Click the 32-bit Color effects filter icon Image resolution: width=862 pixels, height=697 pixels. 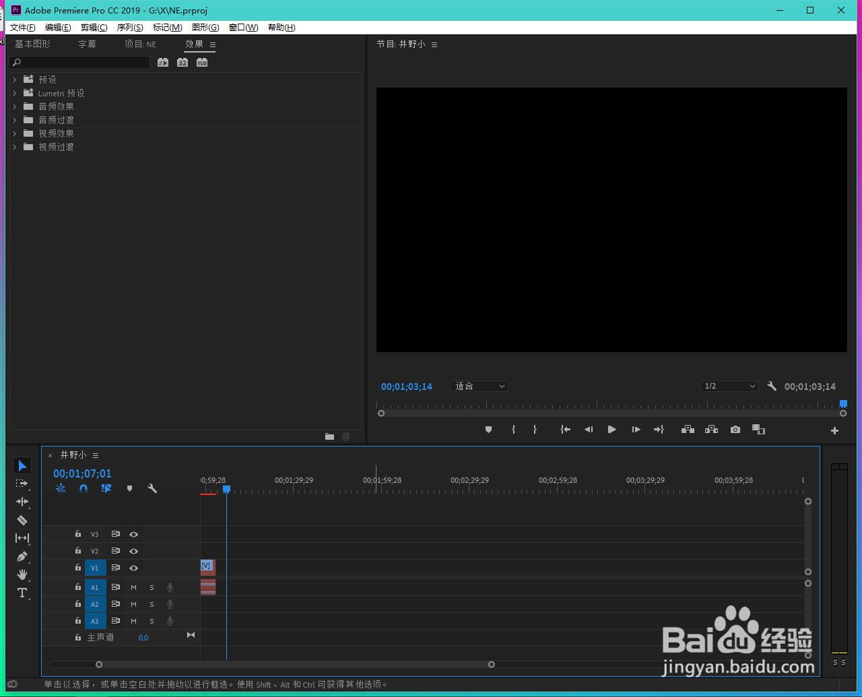click(183, 63)
